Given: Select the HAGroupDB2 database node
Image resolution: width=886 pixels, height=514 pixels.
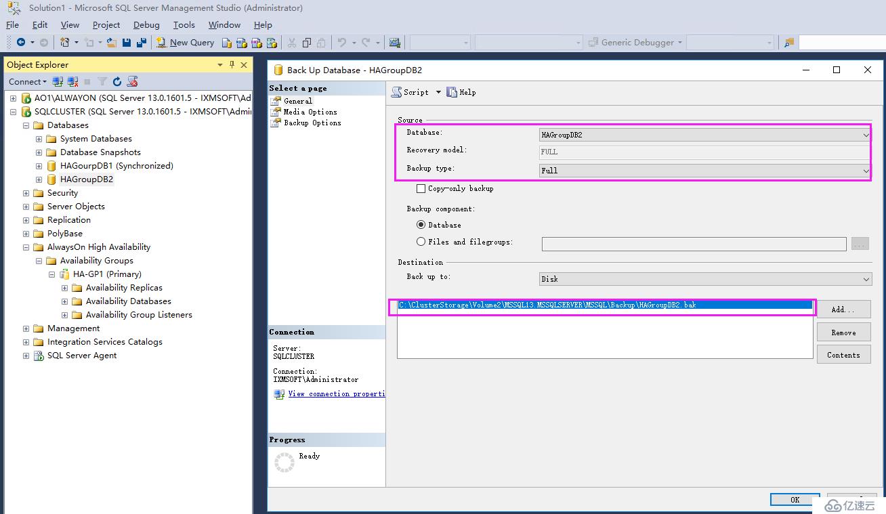Looking at the screenshot, I should click(x=86, y=179).
